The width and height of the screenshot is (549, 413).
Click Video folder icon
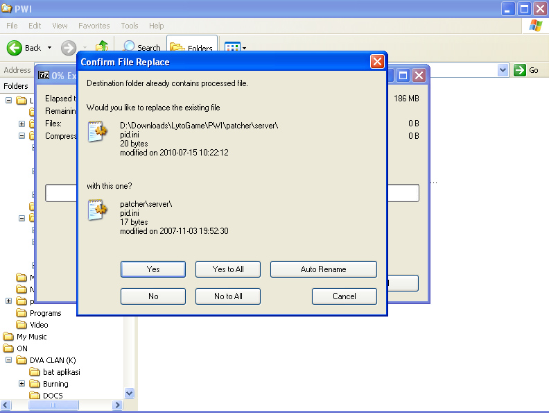(x=21, y=325)
